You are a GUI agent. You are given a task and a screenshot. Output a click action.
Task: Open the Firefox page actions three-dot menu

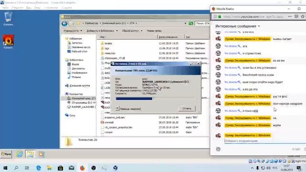290,17
